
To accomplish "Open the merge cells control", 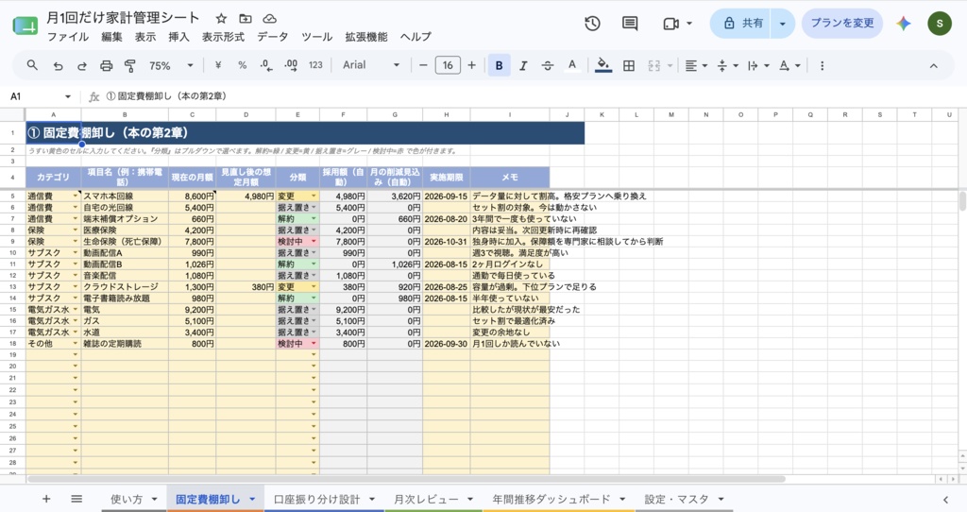I will (659, 65).
